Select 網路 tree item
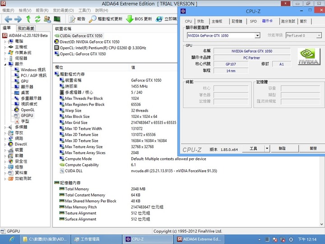The width and height of the screenshot is (325, 244). pos(19,138)
